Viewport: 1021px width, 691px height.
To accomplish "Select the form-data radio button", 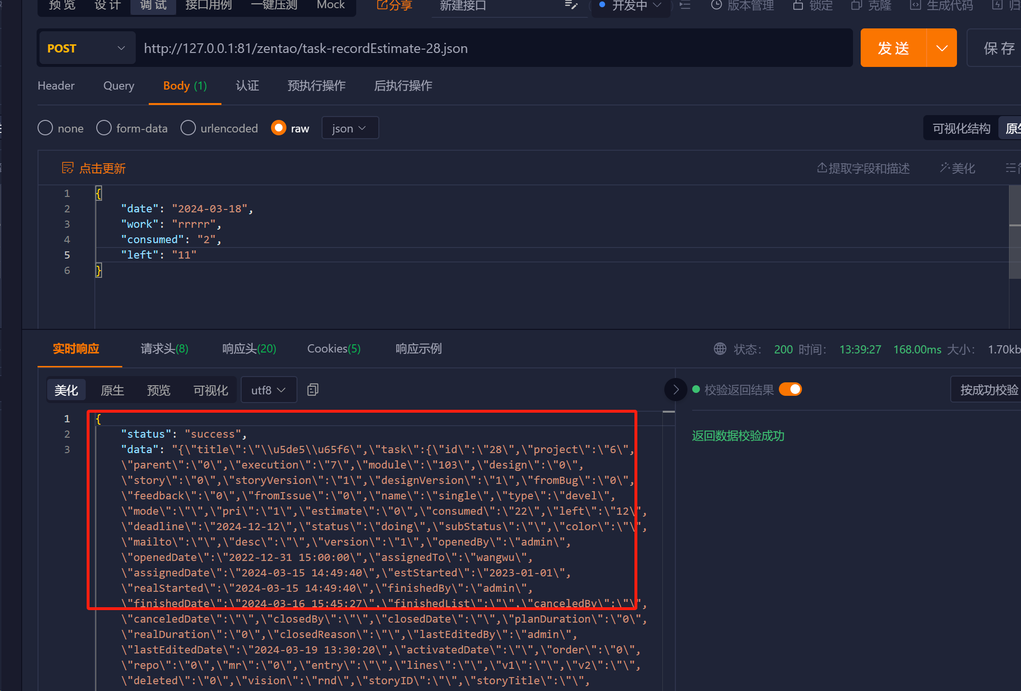I will (x=104, y=128).
